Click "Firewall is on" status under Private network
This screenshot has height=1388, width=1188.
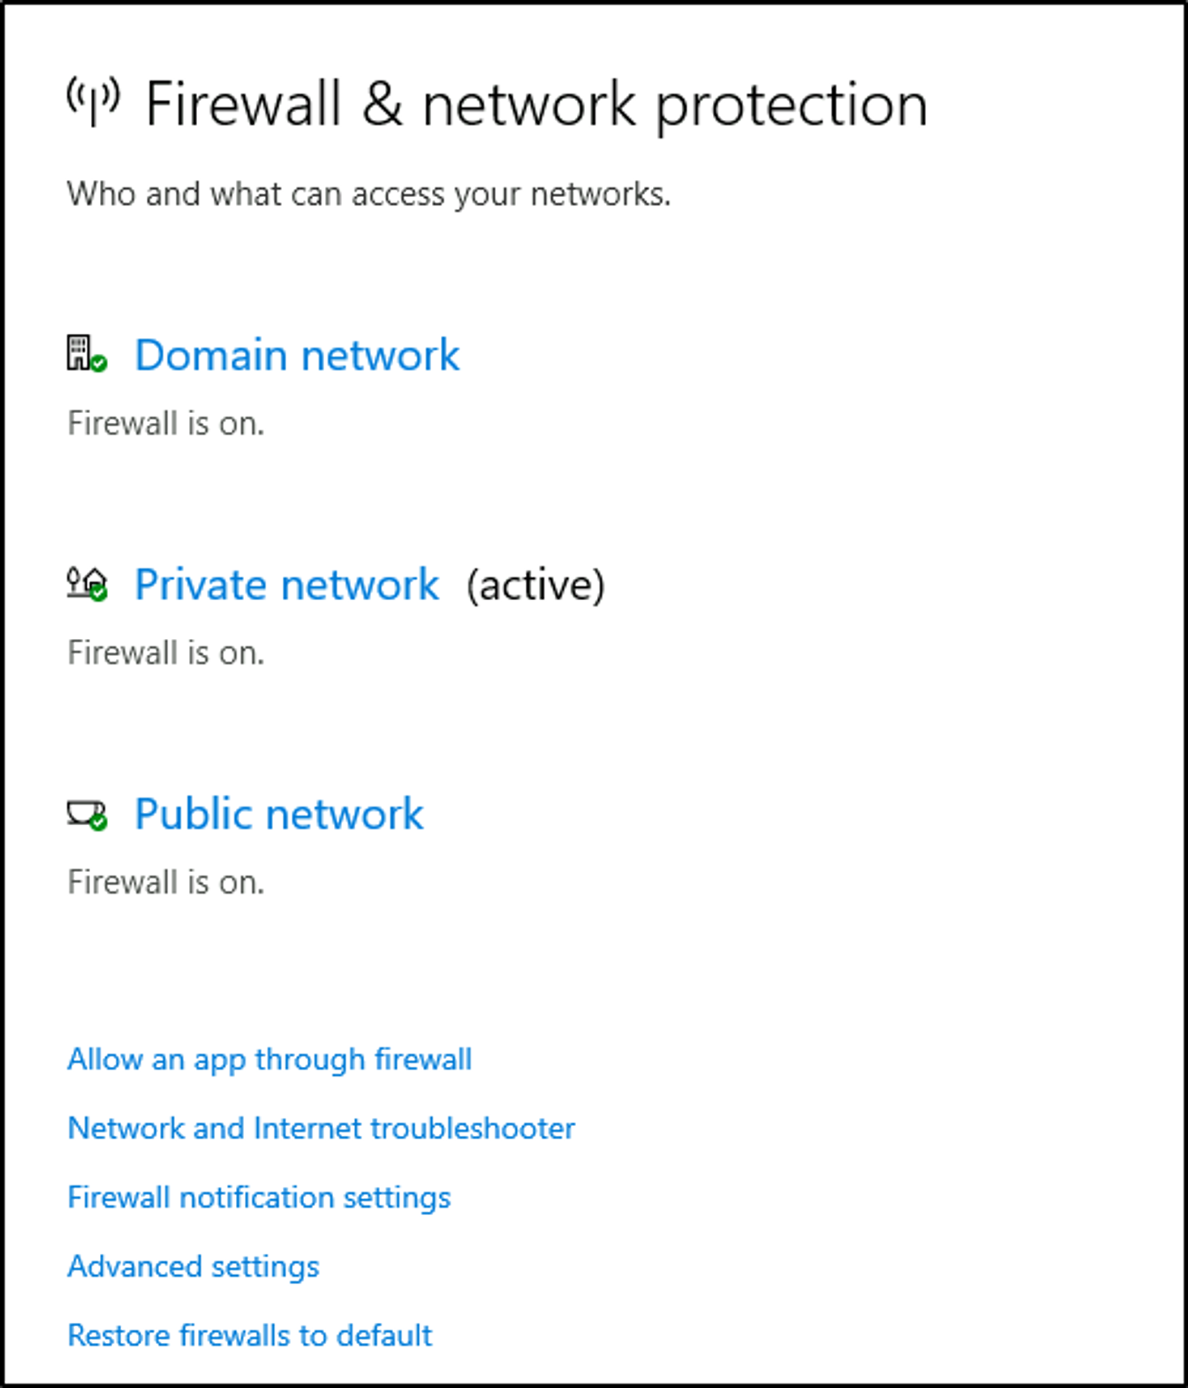pyautogui.click(x=166, y=652)
